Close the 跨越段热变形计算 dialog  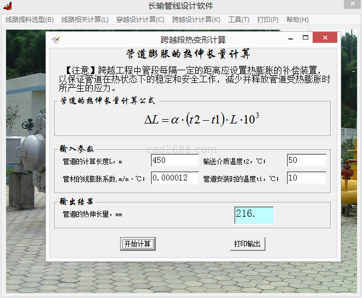click(325, 38)
